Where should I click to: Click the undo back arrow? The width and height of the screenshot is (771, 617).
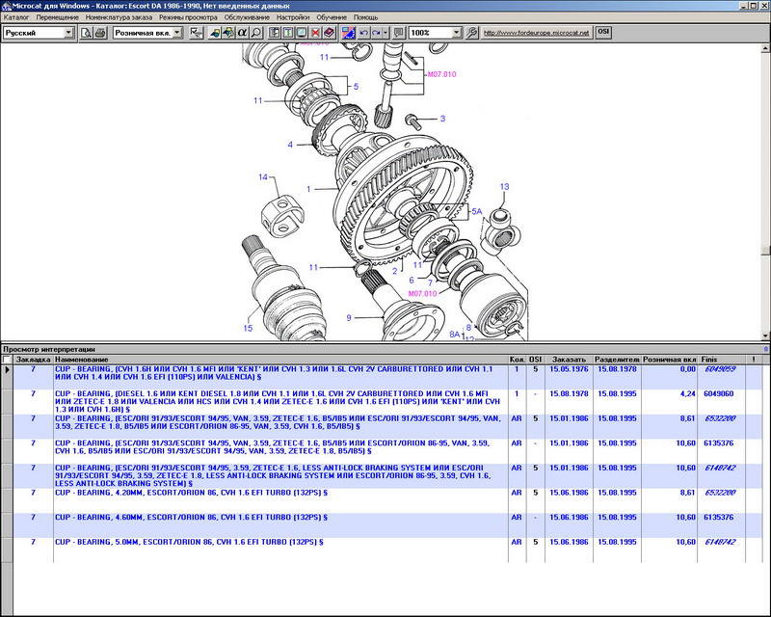pyautogui.click(x=364, y=33)
